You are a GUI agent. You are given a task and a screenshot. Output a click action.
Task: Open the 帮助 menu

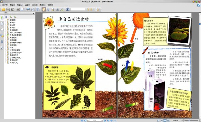pos(50,5)
